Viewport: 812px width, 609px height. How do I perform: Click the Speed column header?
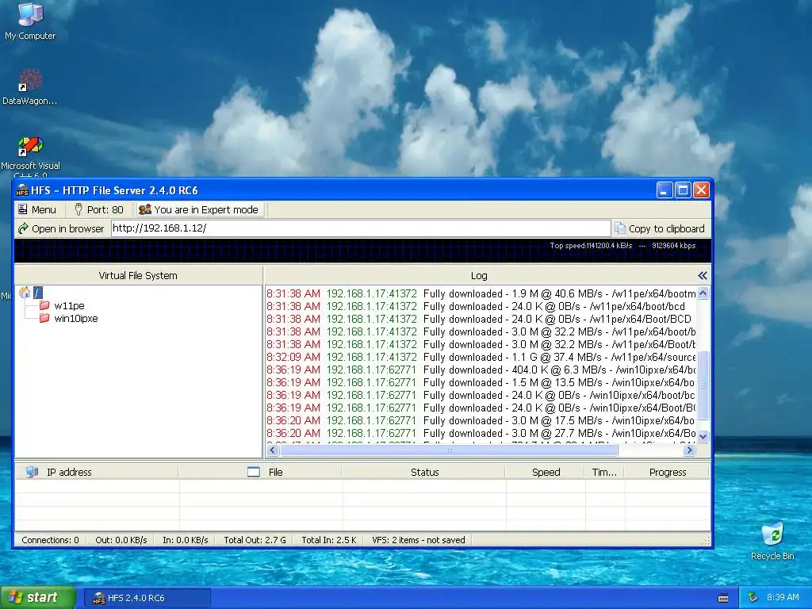click(x=546, y=473)
